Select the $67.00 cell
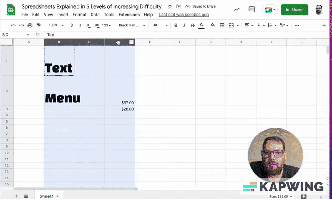This screenshot has width=332, height=200. (x=120, y=91)
